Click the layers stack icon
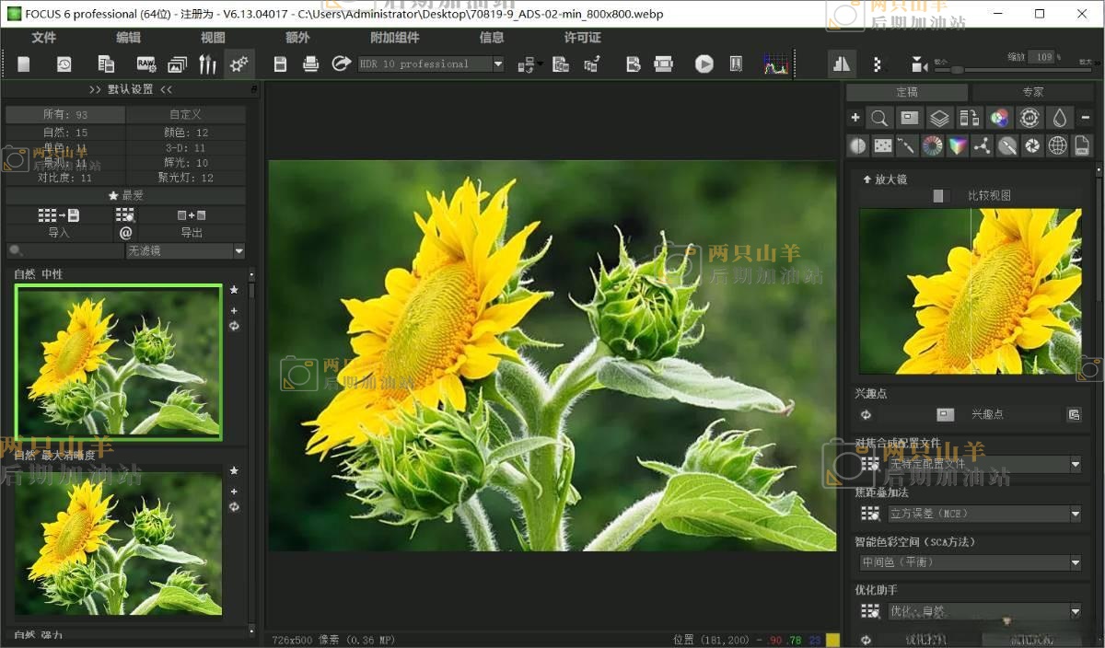Screen dimensions: 1105x648 point(938,118)
